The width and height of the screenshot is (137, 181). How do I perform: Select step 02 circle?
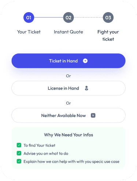pos(68,18)
